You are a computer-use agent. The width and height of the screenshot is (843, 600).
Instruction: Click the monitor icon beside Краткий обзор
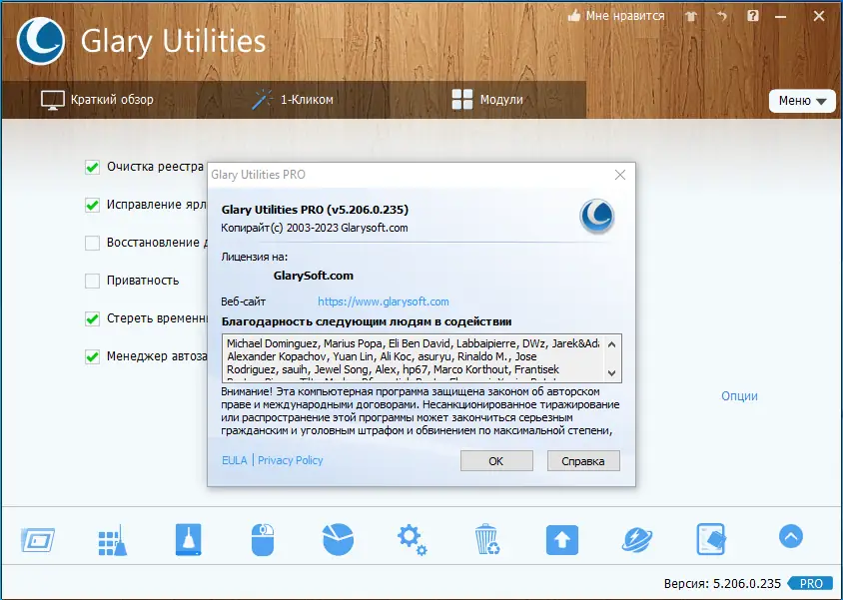(x=53, y=100)
